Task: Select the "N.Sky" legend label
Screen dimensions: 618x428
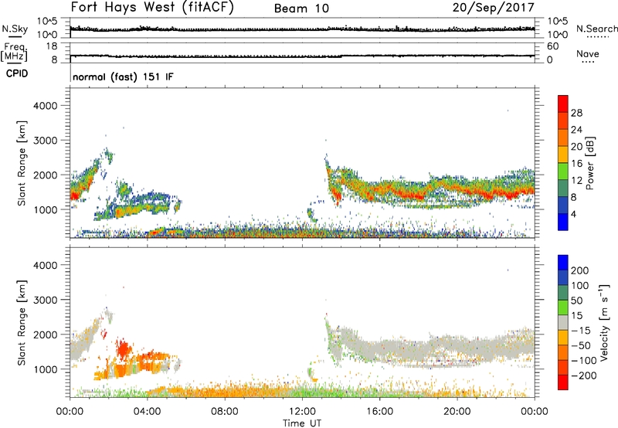Action: point(15,29)
